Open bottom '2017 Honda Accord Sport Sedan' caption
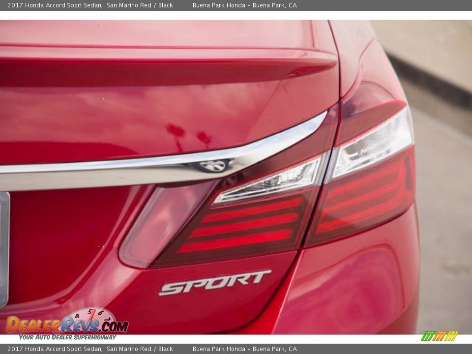Image resolution: width=472 pixels, height=354 pixels. pyautogui.click(x=55, y=349)
